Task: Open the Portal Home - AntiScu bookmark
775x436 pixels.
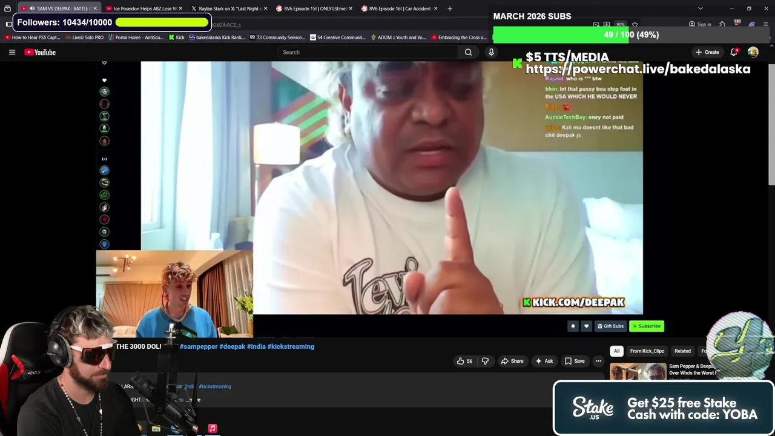Action: (x=136, y=38)
